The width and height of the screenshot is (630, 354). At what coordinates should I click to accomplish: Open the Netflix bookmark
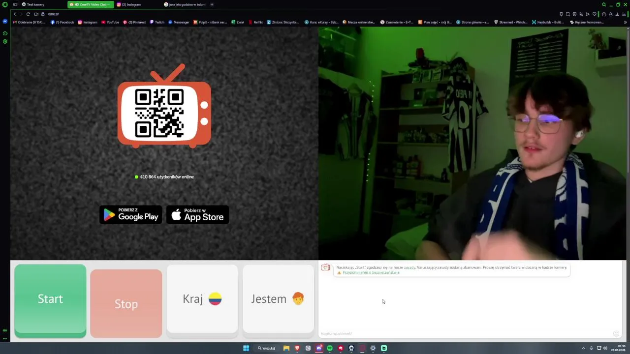coord(256,22)
